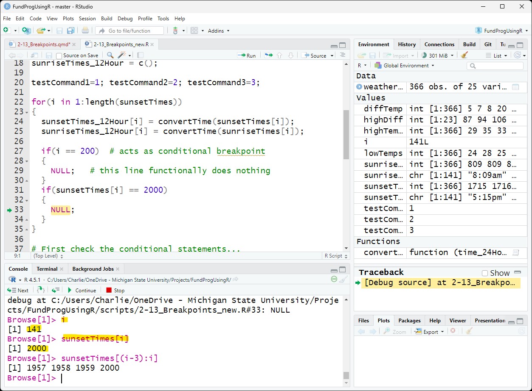This screenshot has width=532, height=391.
Task: Click the line 33 gutter debug arrow
Action: (x=10, y=210)
